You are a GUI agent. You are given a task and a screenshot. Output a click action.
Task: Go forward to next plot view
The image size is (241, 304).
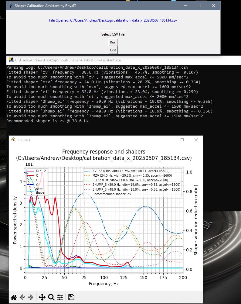tap(30, 297)
